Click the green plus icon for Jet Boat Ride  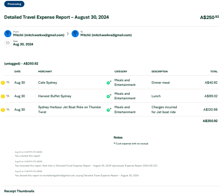(x=108, y=110)
